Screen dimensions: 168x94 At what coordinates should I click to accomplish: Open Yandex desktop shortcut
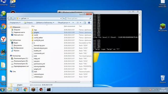pos(3,40)
